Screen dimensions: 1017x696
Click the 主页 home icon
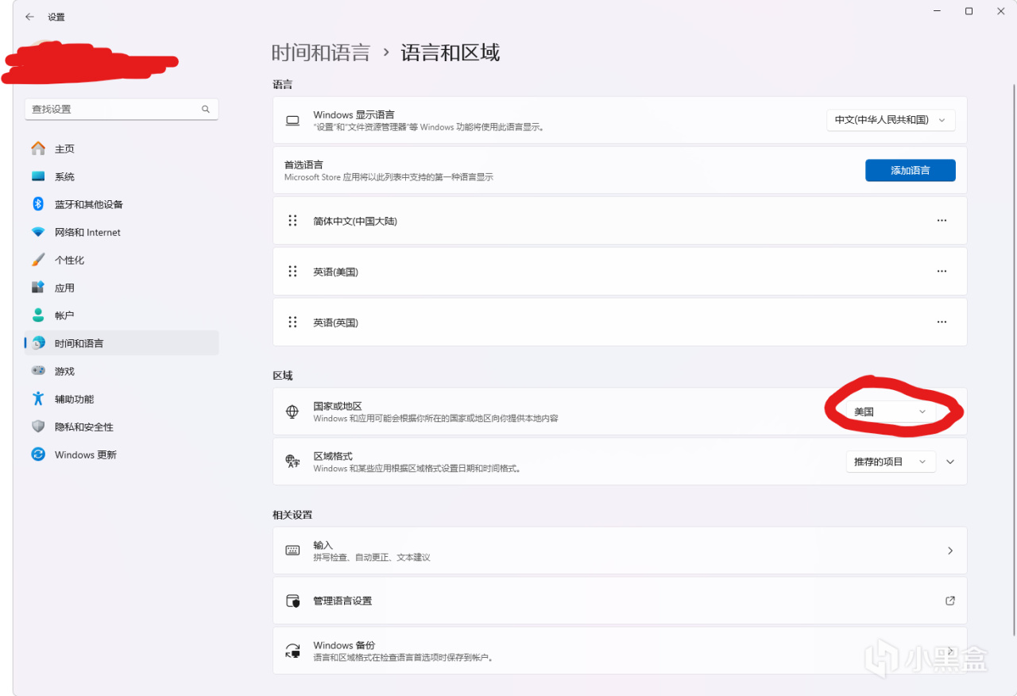pyautogui.click(x=38, y=149)
